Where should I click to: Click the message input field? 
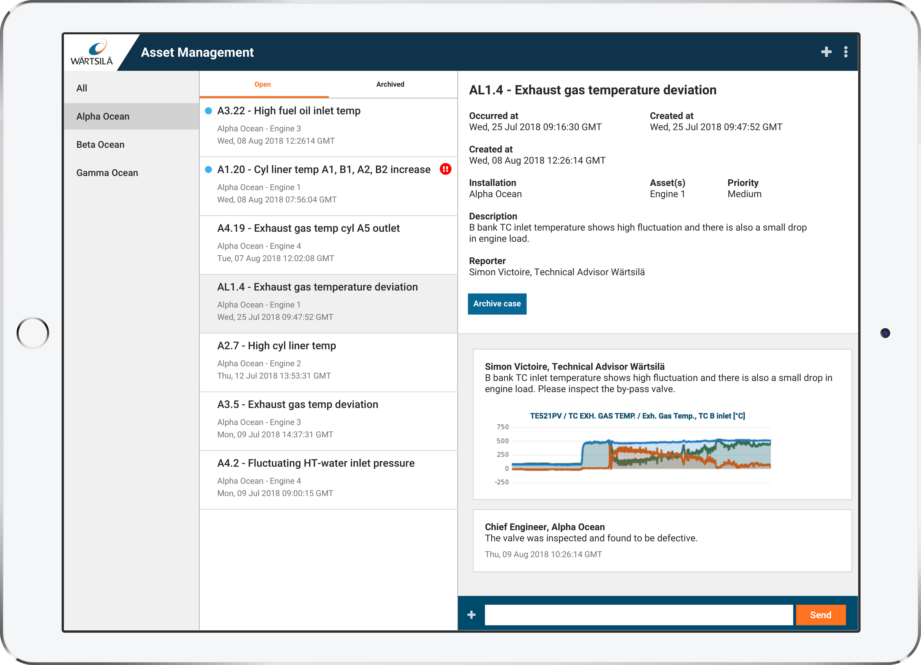coord(638,615)
